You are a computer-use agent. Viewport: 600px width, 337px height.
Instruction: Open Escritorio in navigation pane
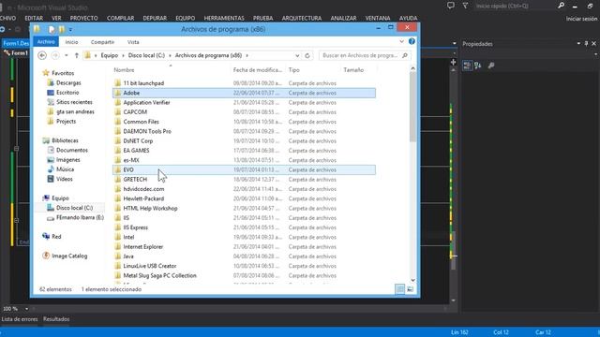[67, 93]
